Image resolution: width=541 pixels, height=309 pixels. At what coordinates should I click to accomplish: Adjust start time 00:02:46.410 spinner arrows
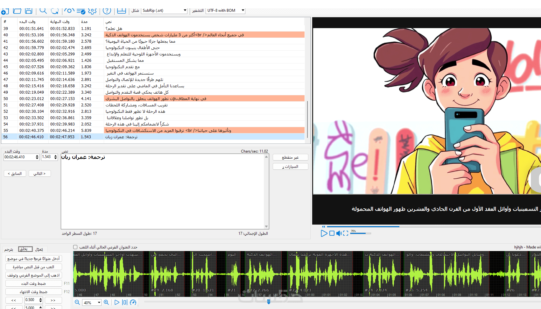click(x=37, y=157)
